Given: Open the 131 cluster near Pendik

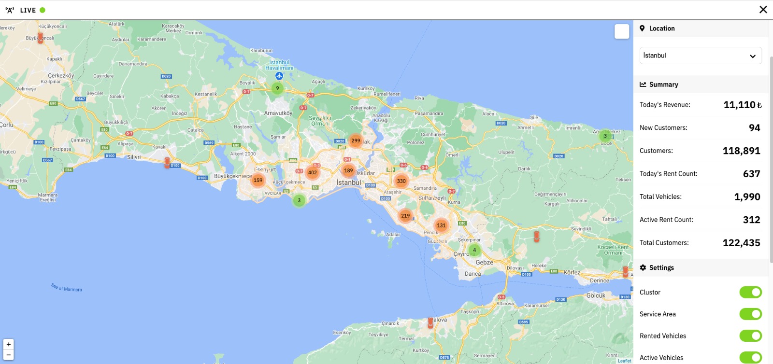Looking at the screenshot, I should point(441,225).
